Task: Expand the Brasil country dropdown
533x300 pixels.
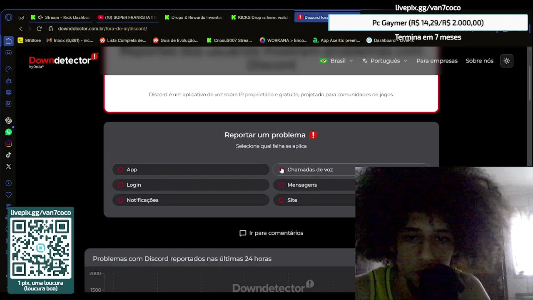Action: [336, 61]
